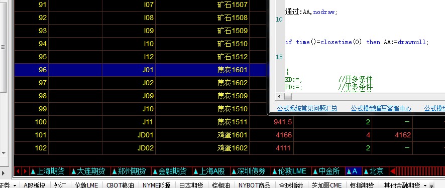The width and height of the screenshot is (445, 188).
Task: Switch to the 金融期货 tab
Action: coord(169,171)
